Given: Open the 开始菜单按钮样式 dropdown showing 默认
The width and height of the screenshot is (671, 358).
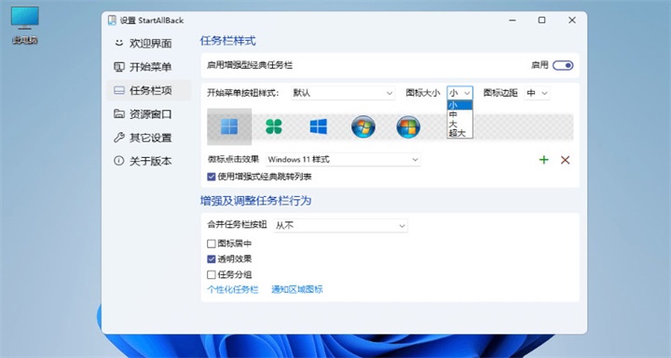Looking at the screenshot, I should 343,93.
